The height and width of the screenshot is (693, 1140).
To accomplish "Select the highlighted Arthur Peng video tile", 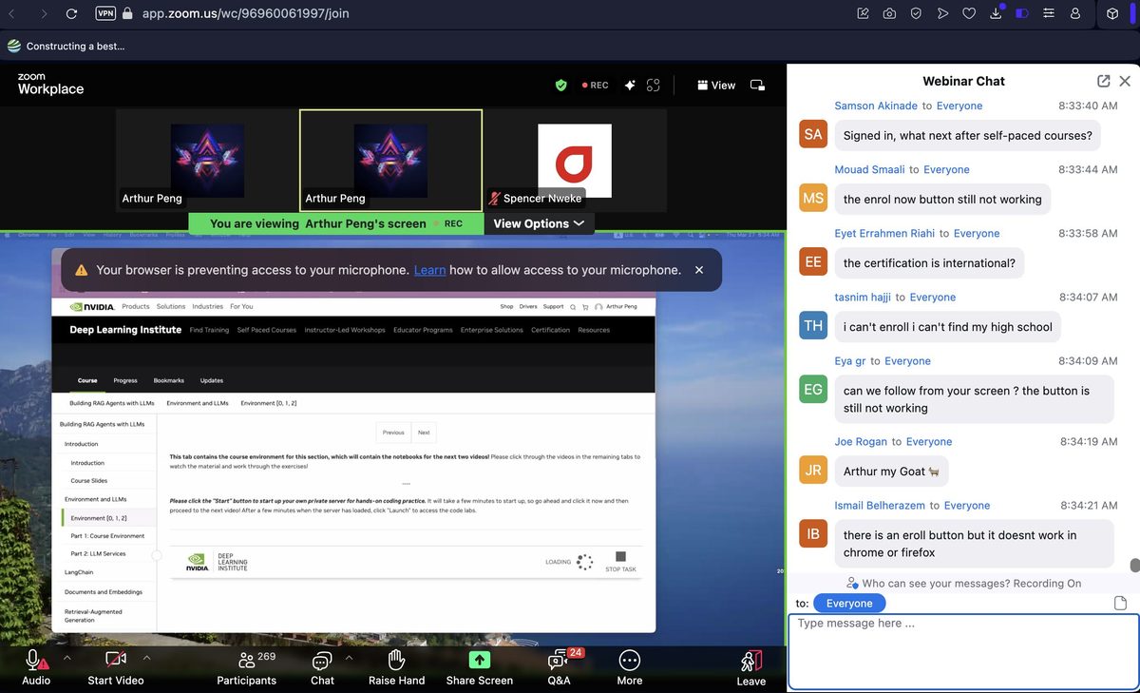I will coord(390,160).
